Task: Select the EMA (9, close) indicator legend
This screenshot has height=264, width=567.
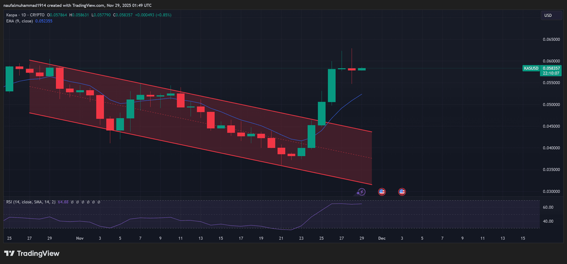Action: [16, 22]
